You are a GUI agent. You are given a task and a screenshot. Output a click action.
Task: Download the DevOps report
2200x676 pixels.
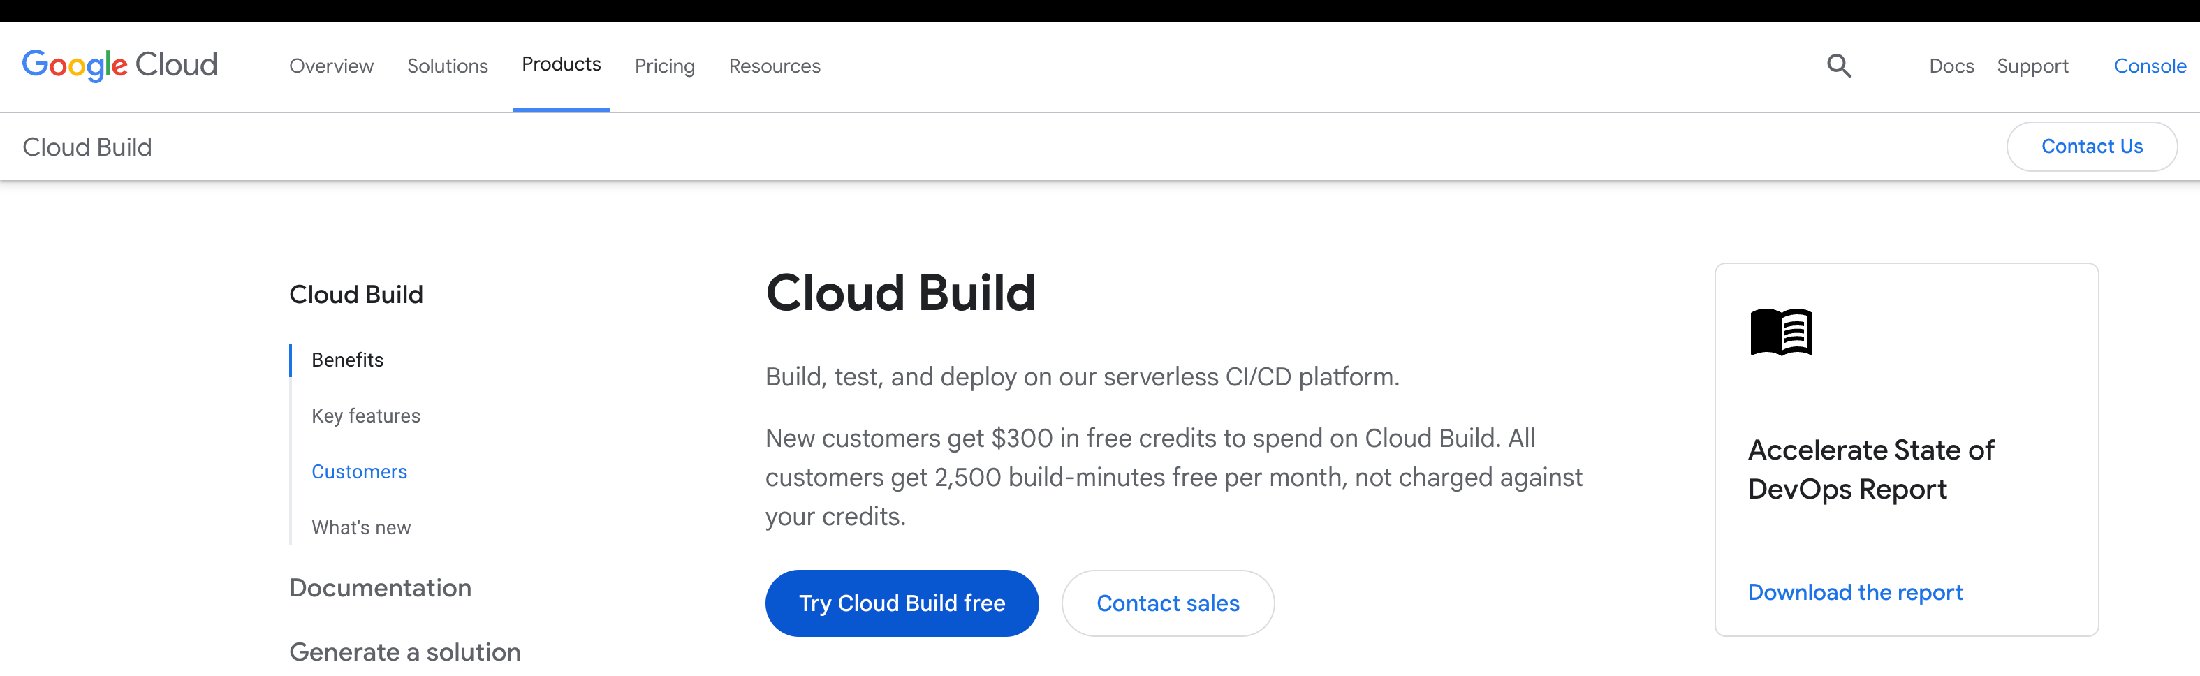coord(1855,591)
